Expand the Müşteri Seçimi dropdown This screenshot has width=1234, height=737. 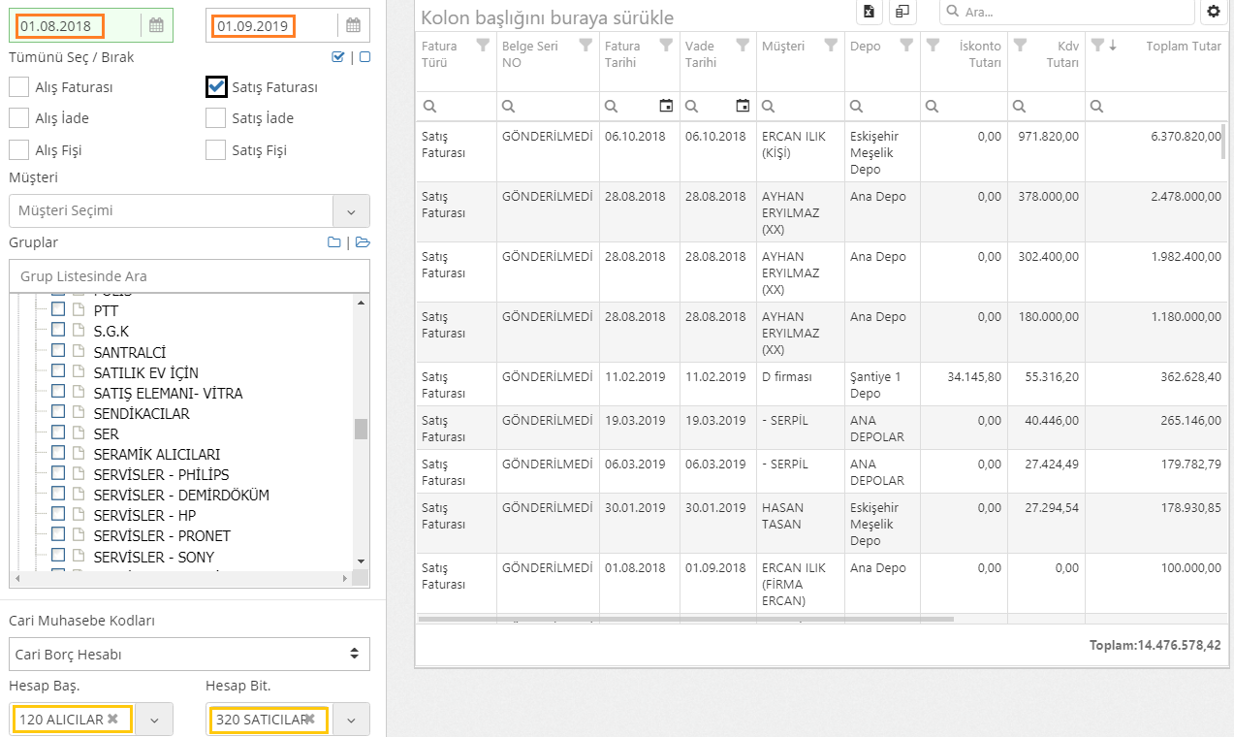pos(351,210)
